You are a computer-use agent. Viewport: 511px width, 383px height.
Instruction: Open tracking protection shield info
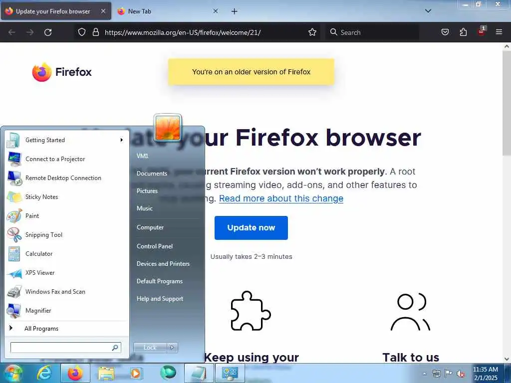82,32
